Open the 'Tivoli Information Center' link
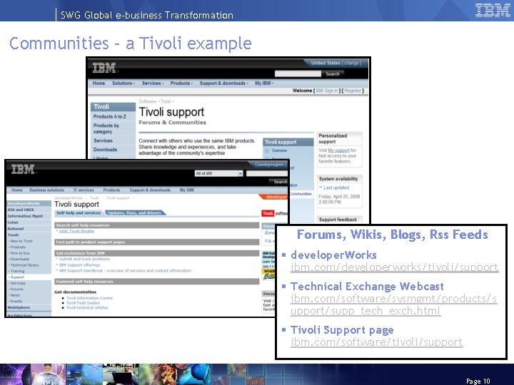 pos(89,298)
